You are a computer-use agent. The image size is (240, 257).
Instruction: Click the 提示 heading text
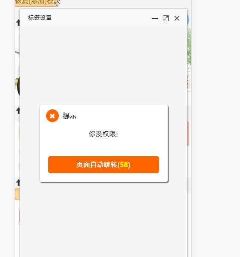coord(69,116)
